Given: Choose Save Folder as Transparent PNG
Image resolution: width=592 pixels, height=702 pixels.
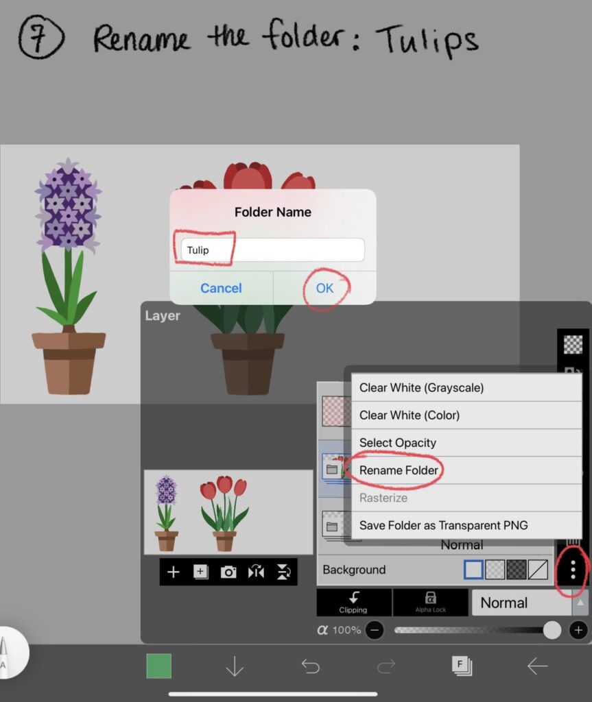Looking at the screenshot, I should (443, 525).
